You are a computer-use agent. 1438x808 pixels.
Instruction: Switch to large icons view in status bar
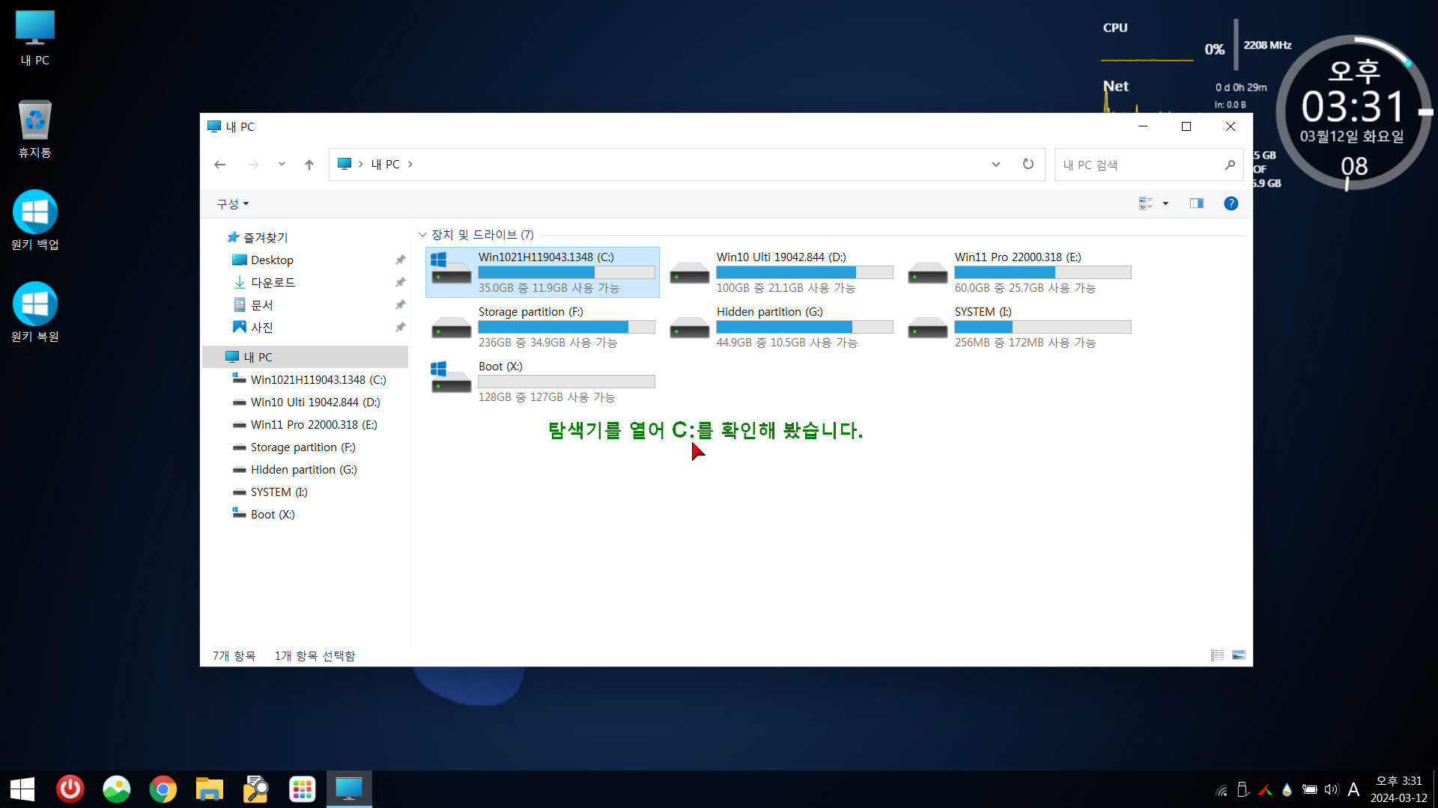click(1239, 655)
